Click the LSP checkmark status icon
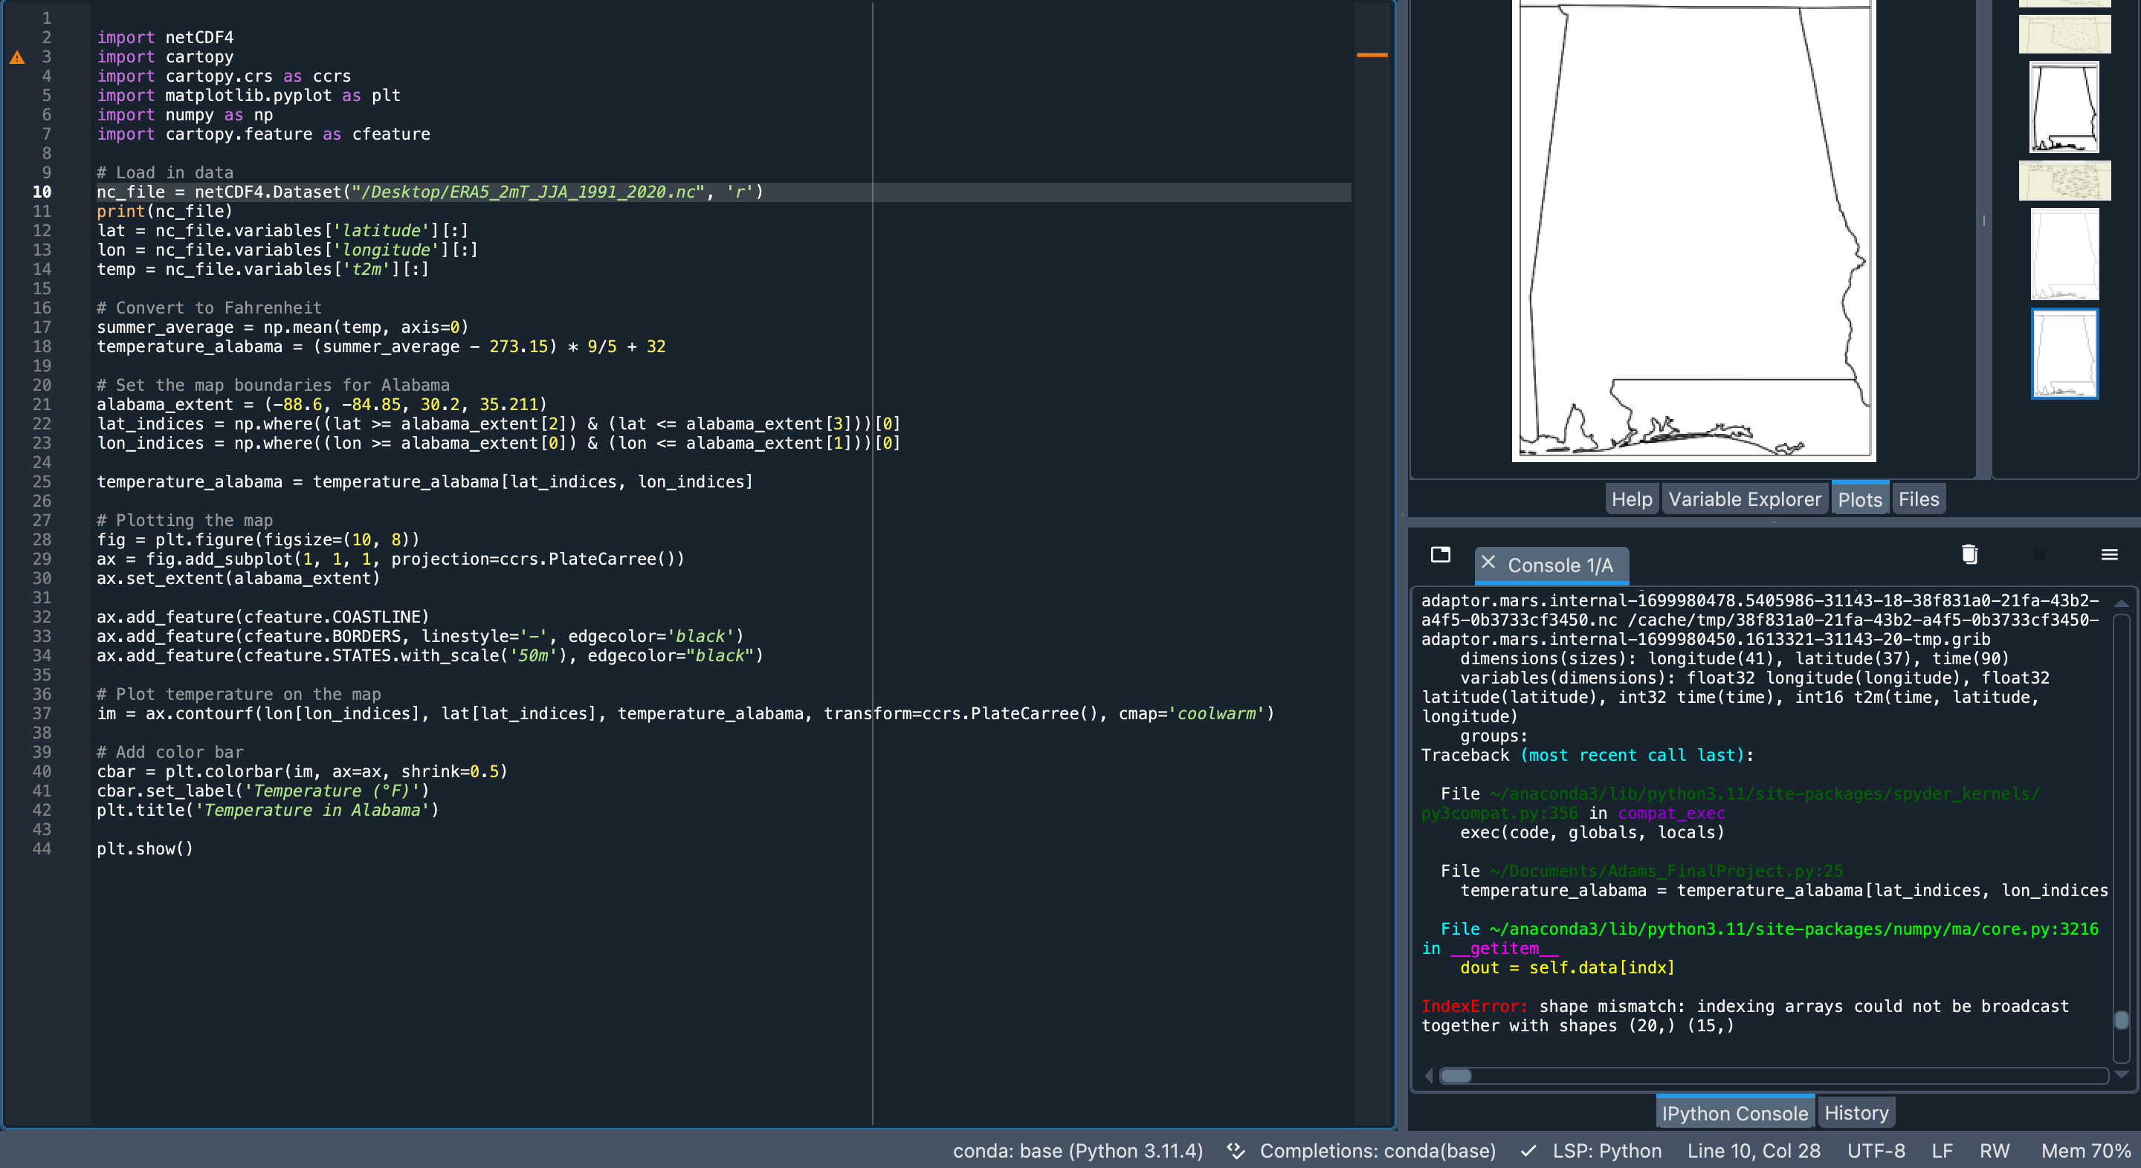The height and width of the screenshot is (1168, 2141). click(x=1528, y=1151)
